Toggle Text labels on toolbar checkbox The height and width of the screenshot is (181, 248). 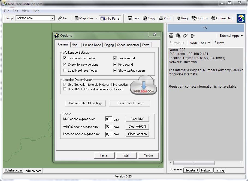[65, 58]
